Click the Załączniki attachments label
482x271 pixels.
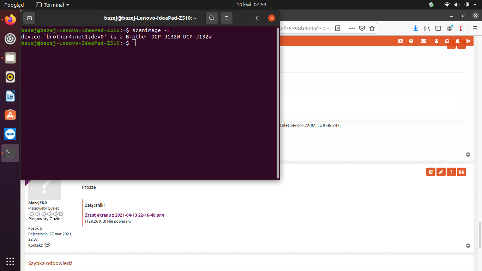click(95, 205)
